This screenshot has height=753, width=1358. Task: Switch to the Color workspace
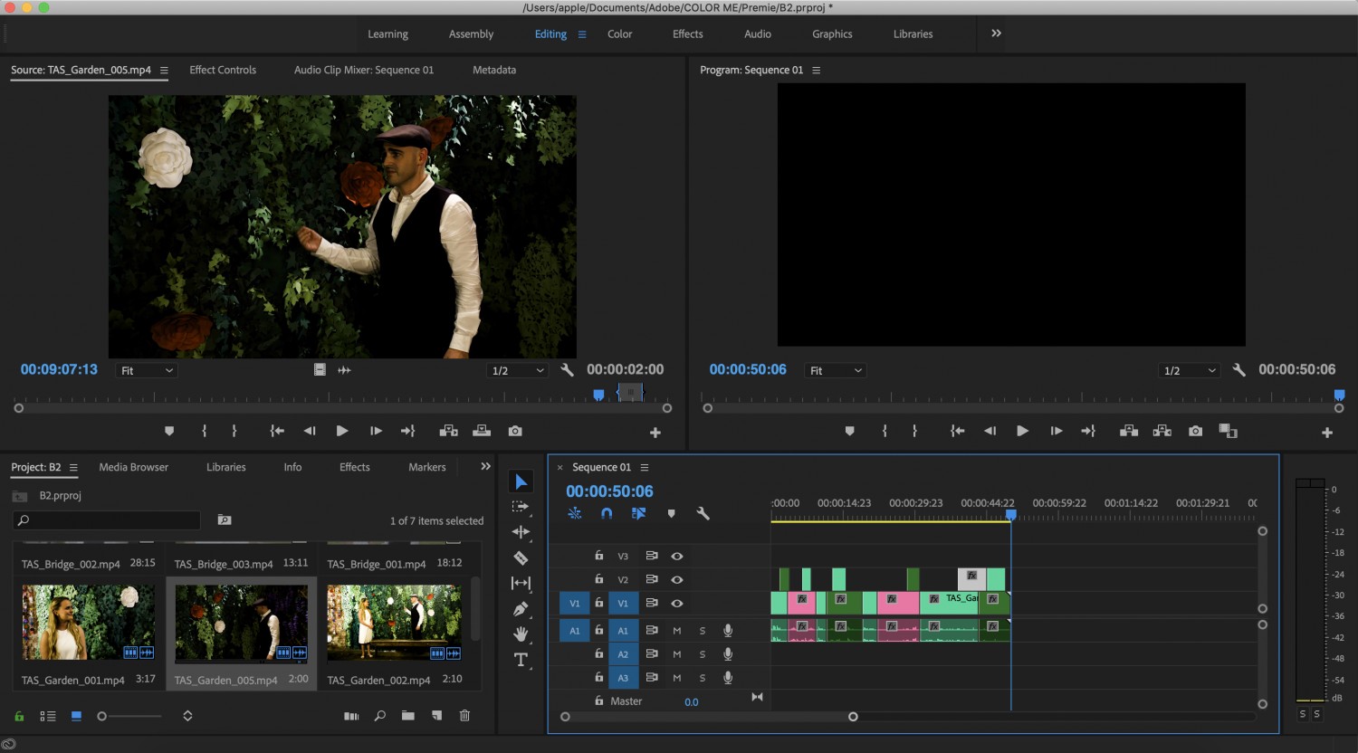tap(620, 34)
